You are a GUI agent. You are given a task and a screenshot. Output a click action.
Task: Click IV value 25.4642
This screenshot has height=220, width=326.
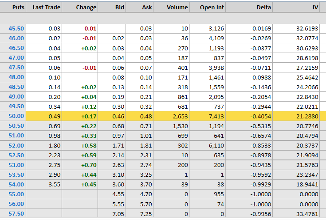point(307,77)
